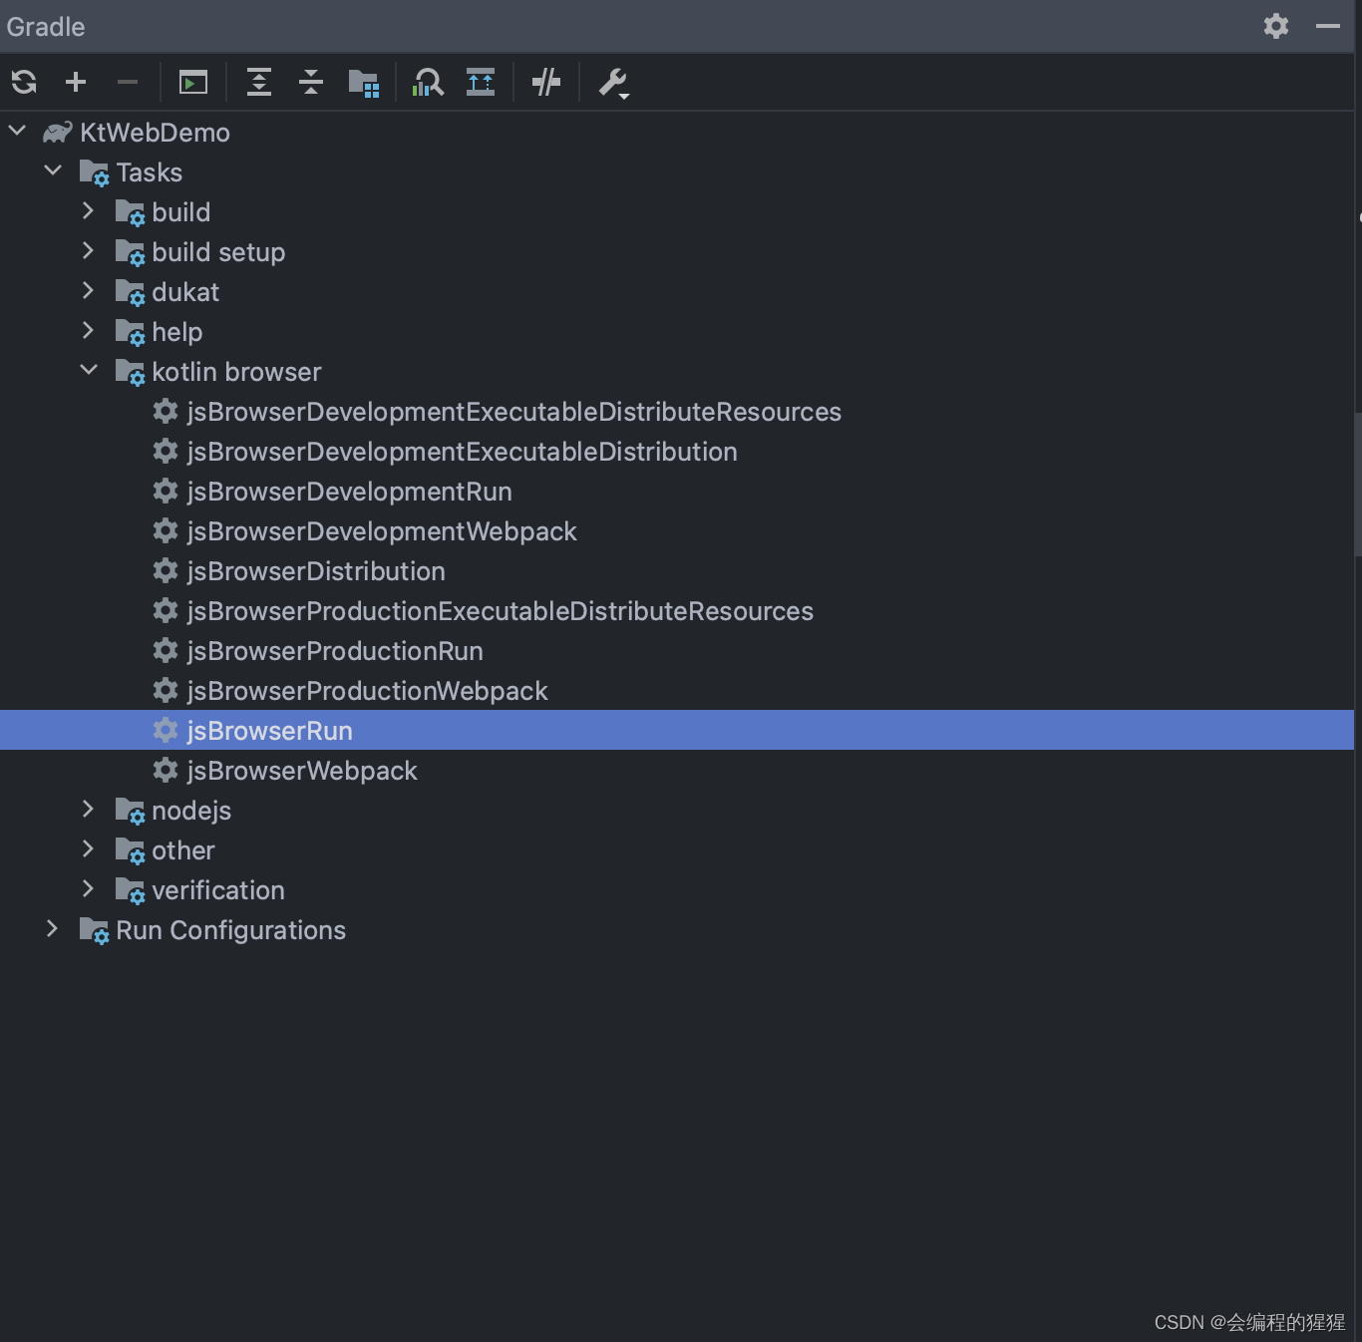Expand all tree nodes icon
The height and width of the screenshot is (1342, 1362).
(259, 82)
